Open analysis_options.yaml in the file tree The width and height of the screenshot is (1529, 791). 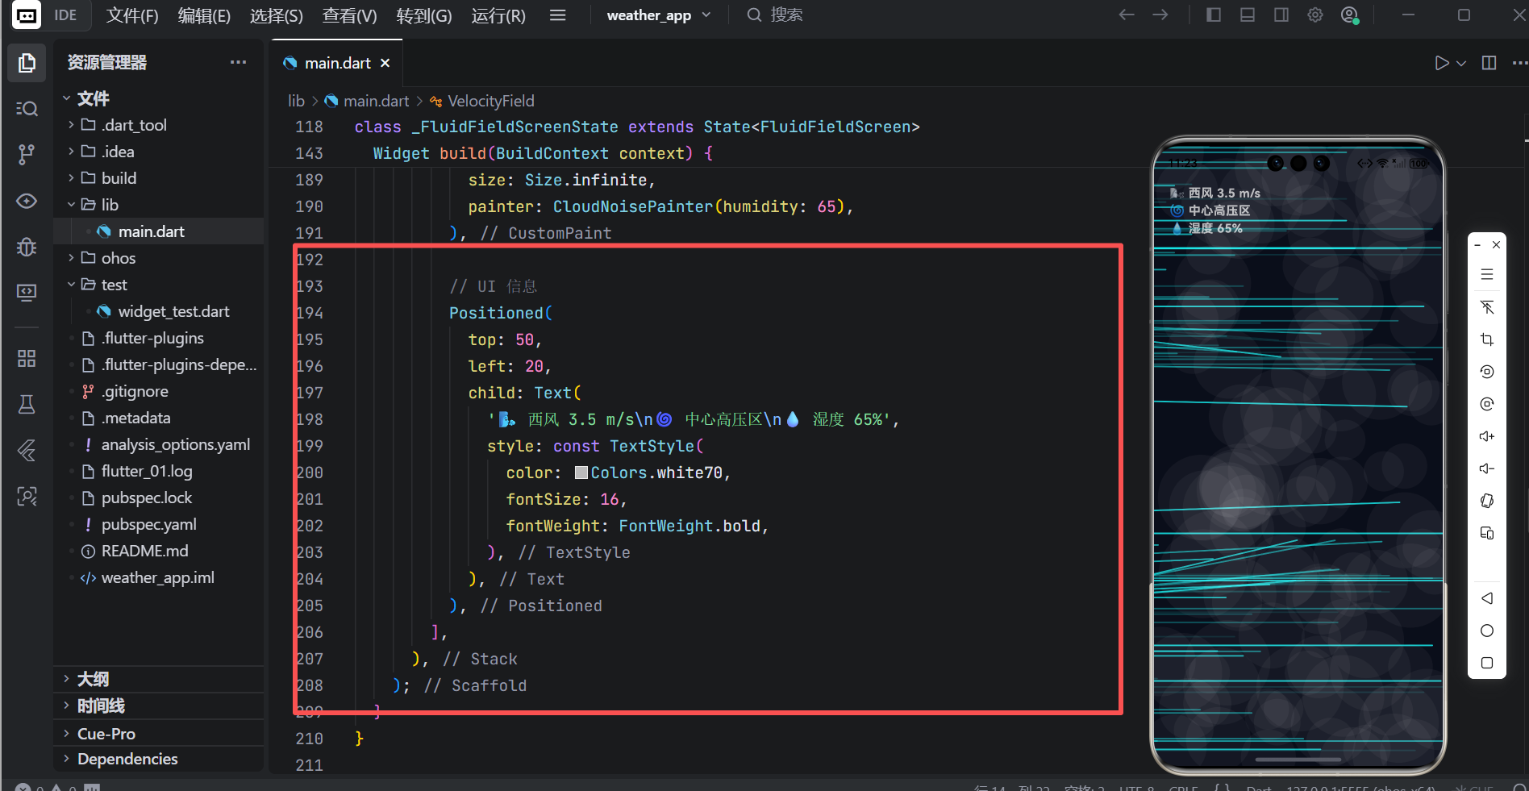[x=158, y=444]
